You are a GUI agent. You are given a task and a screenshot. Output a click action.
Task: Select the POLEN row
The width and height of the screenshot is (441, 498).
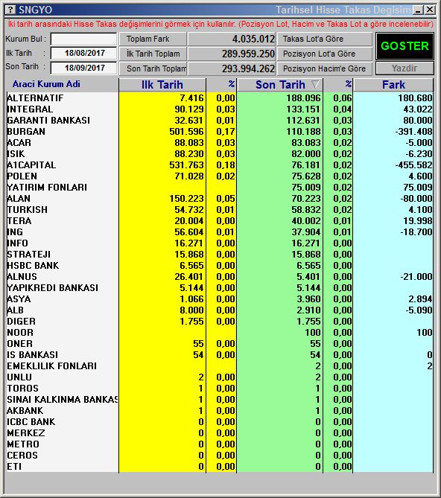[x=220, y=176]
